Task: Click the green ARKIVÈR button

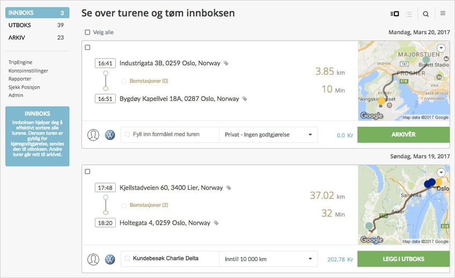Action: tap(403, 135)
